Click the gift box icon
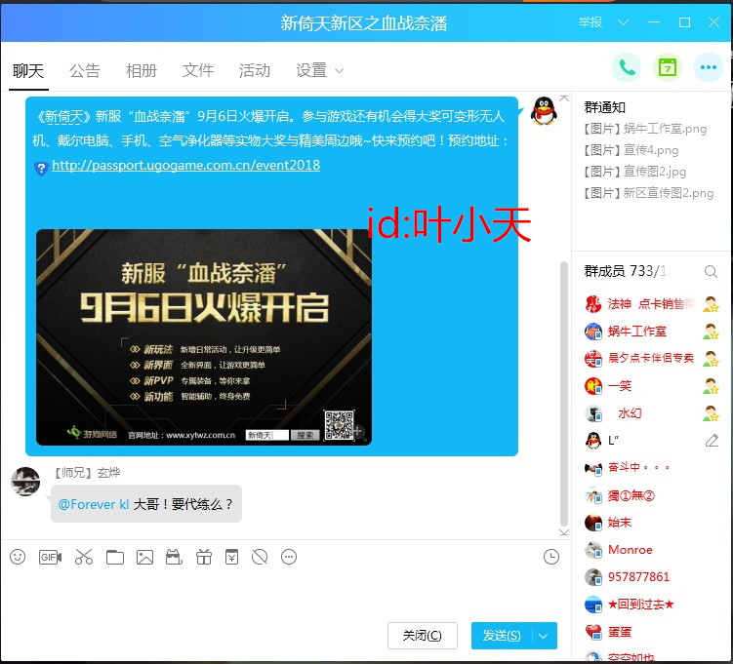Image resolution: width=733 pixels, height=664 pixels. pyautogui.click(x=203, y=557)
